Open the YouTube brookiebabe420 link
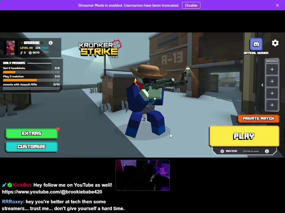The width and height of the screenshot is (285, 213). [52, 192]
